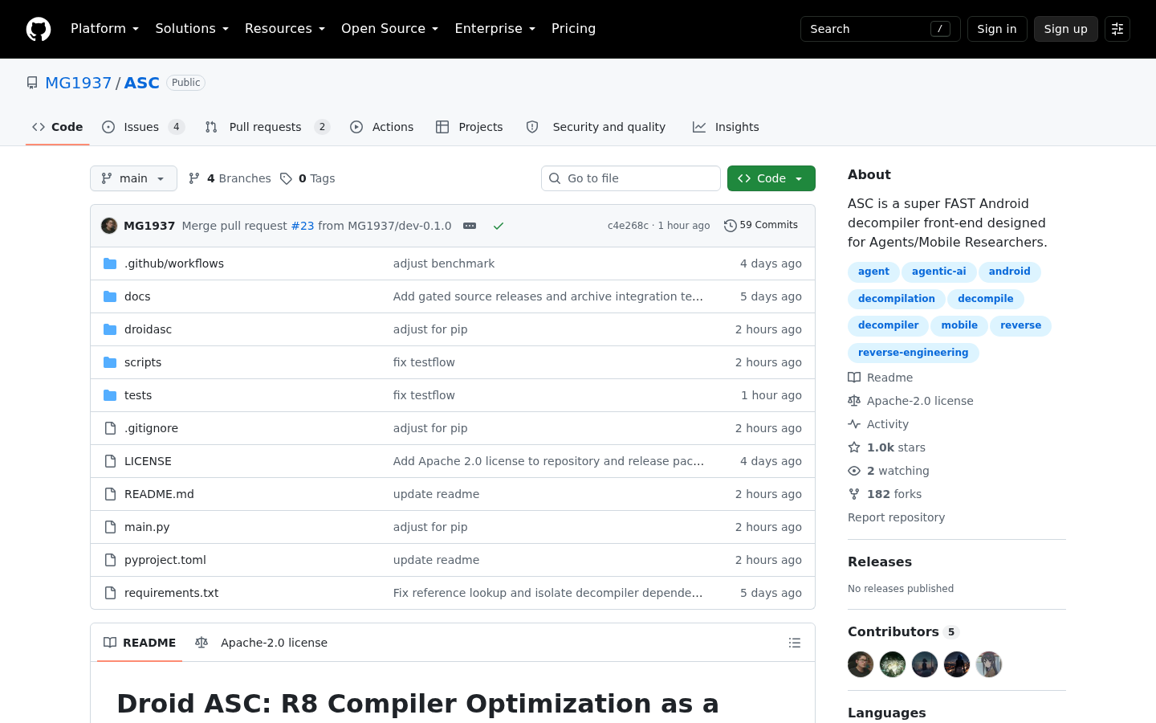Click the README.md file icon
The image size is (1156, 723).
pos(110,494)
